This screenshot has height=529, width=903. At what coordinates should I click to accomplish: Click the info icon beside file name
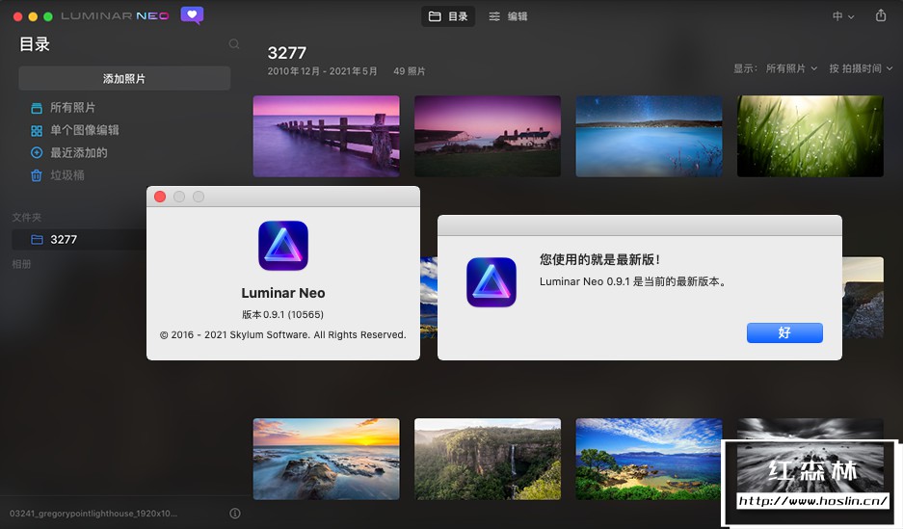click(235, 513)
